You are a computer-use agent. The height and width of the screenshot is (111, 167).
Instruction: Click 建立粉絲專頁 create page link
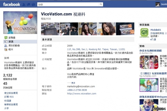click(x=11, y=93)
